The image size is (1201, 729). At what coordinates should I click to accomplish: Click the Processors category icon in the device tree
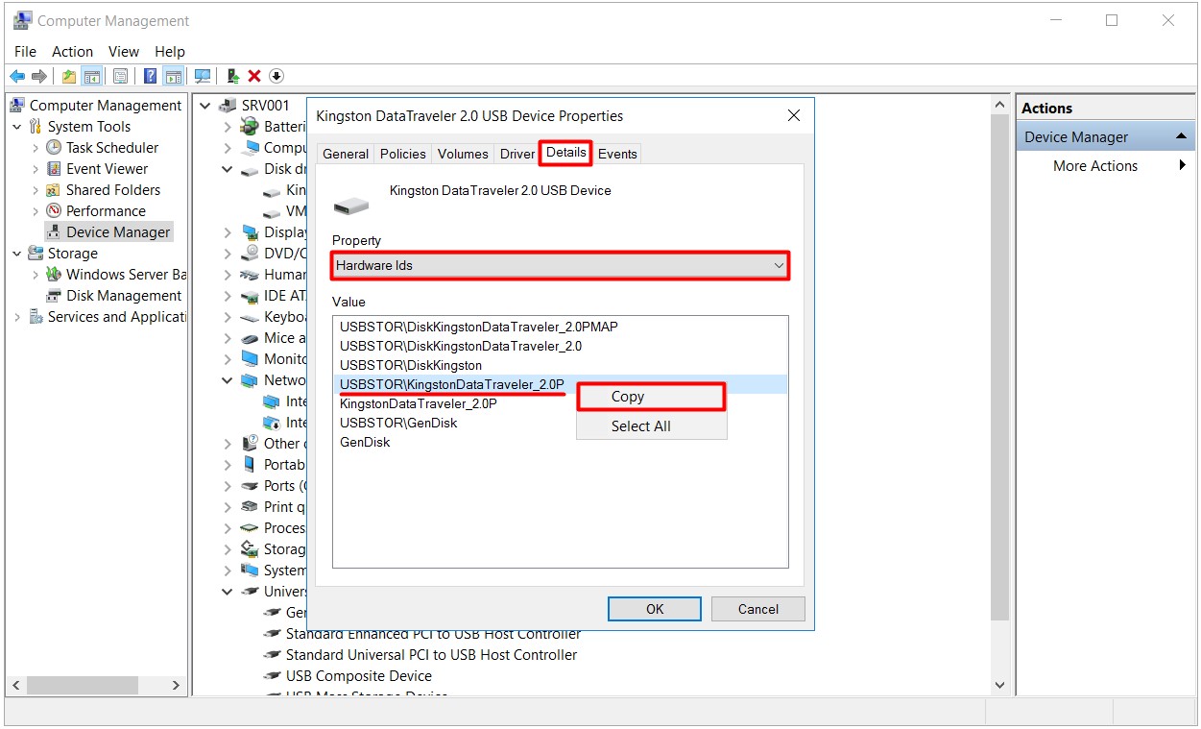250,528
